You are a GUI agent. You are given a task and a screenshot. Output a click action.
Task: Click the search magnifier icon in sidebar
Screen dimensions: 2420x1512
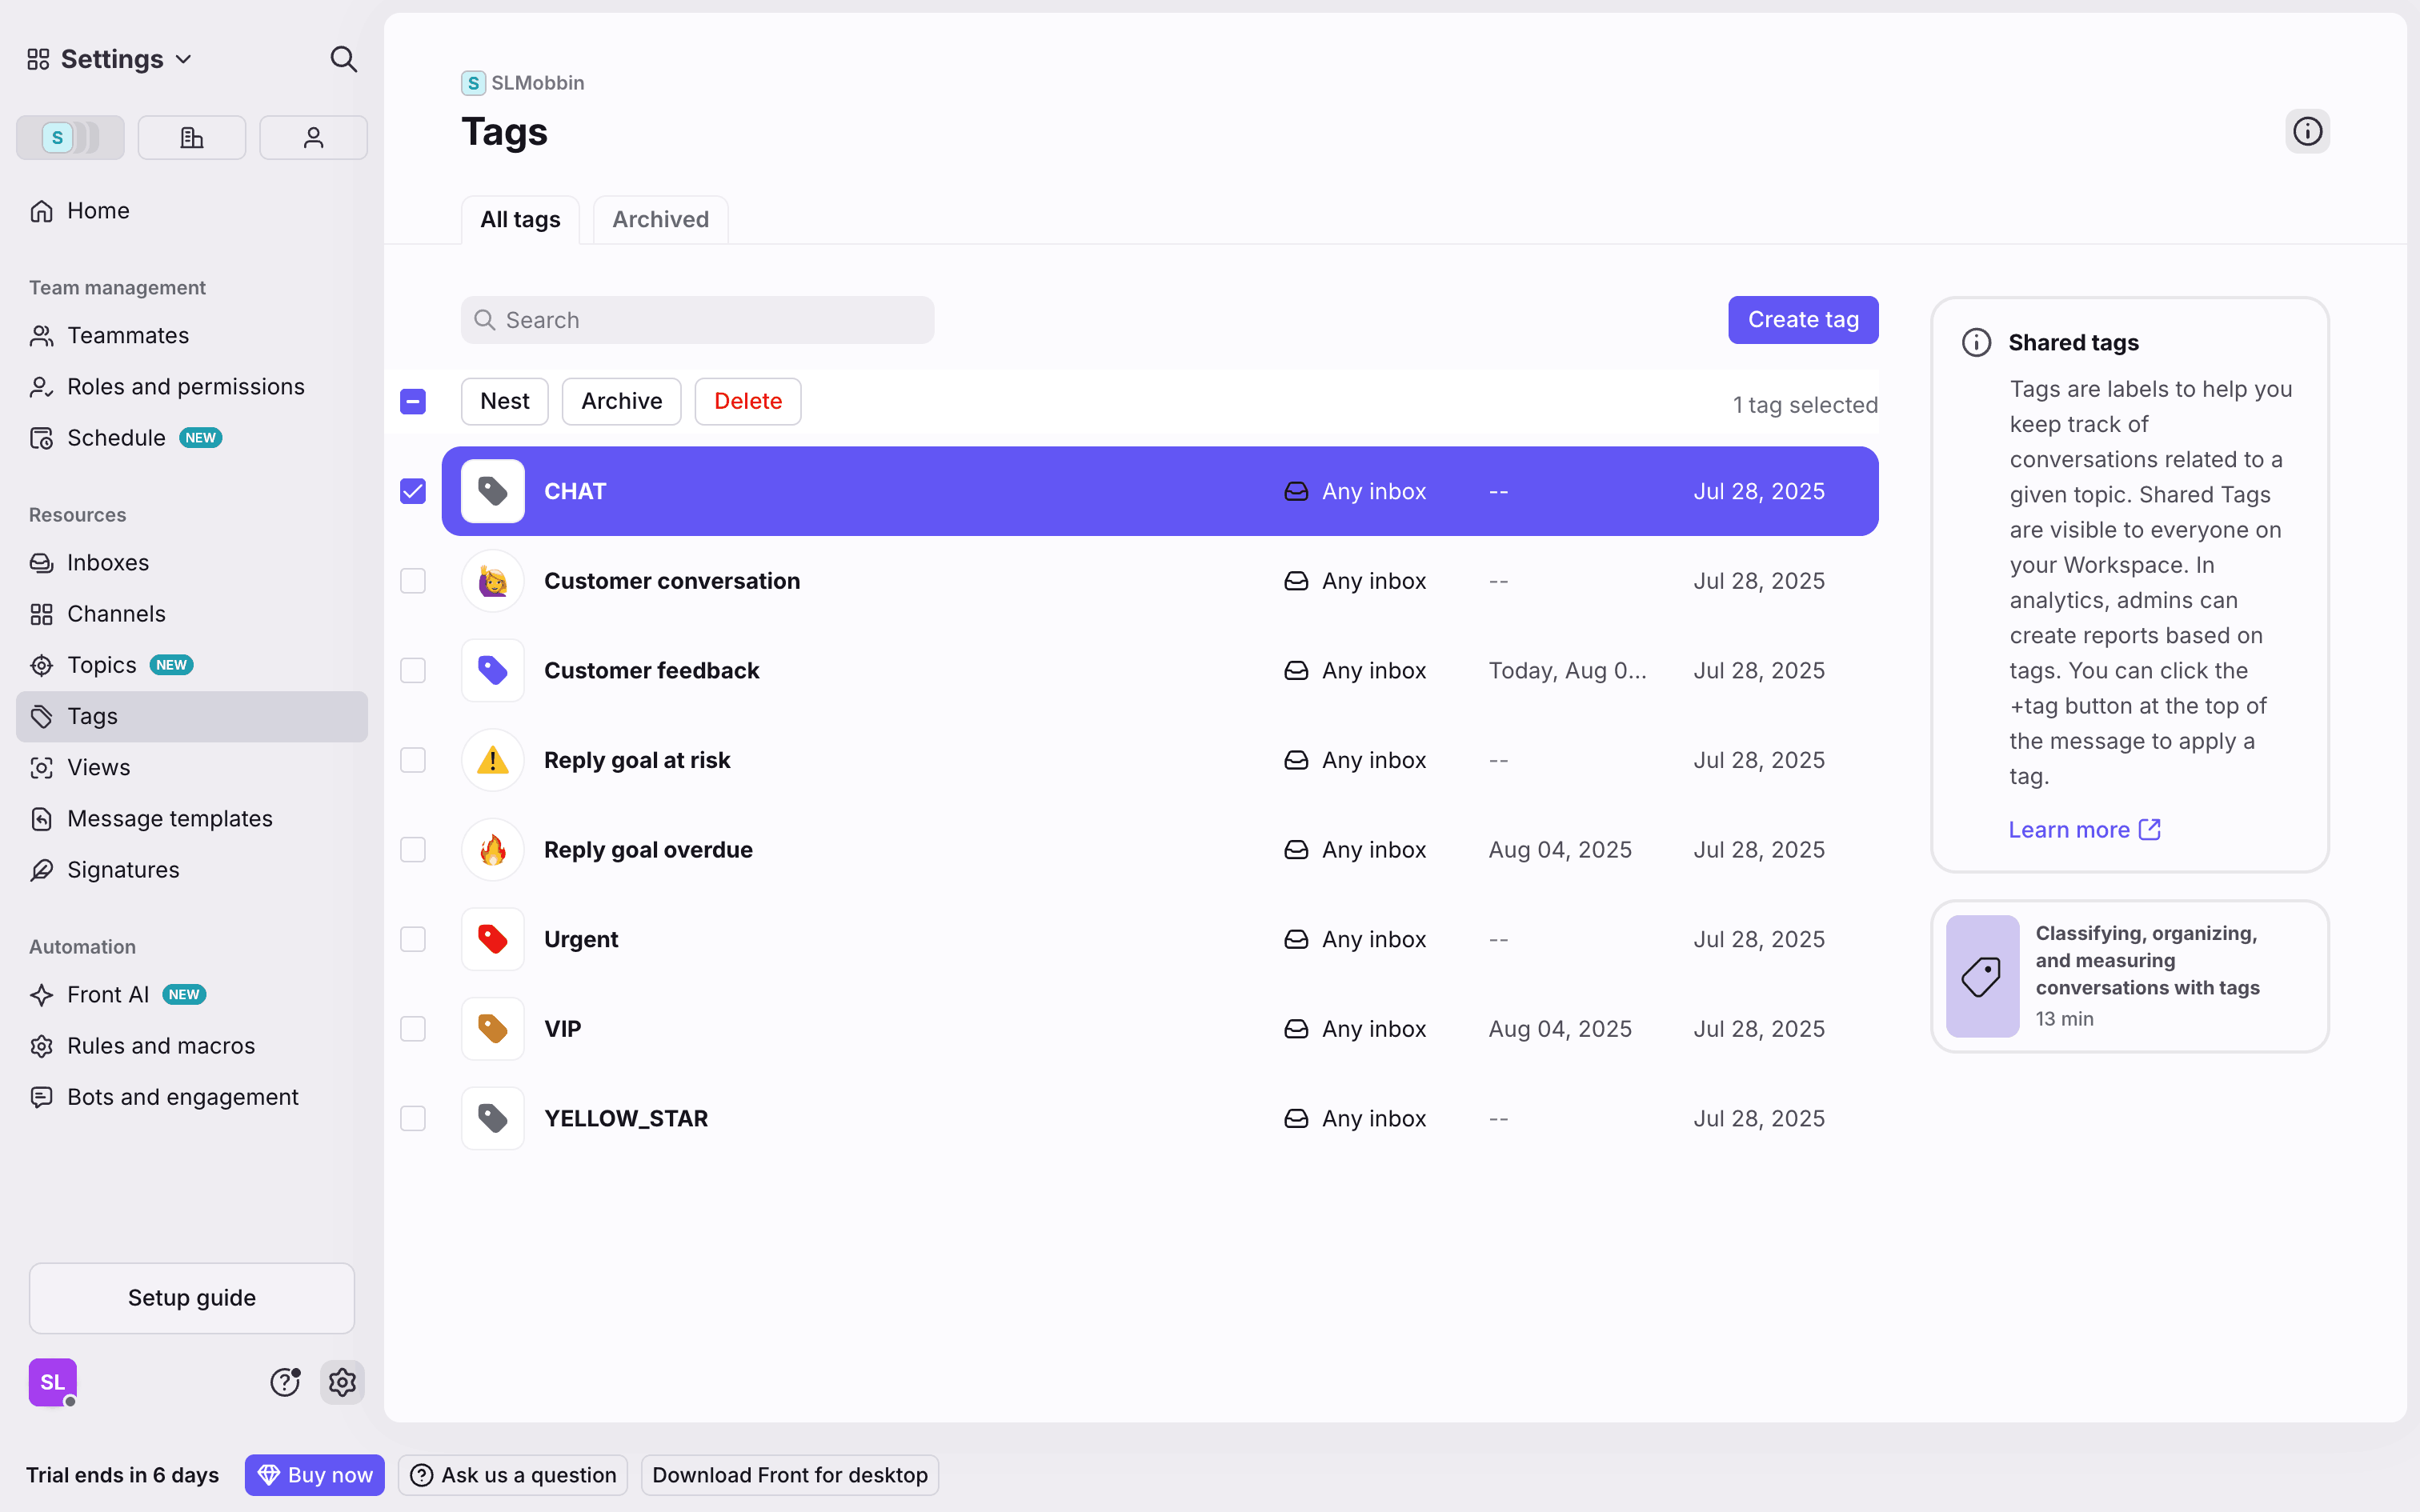pos(343,59)
